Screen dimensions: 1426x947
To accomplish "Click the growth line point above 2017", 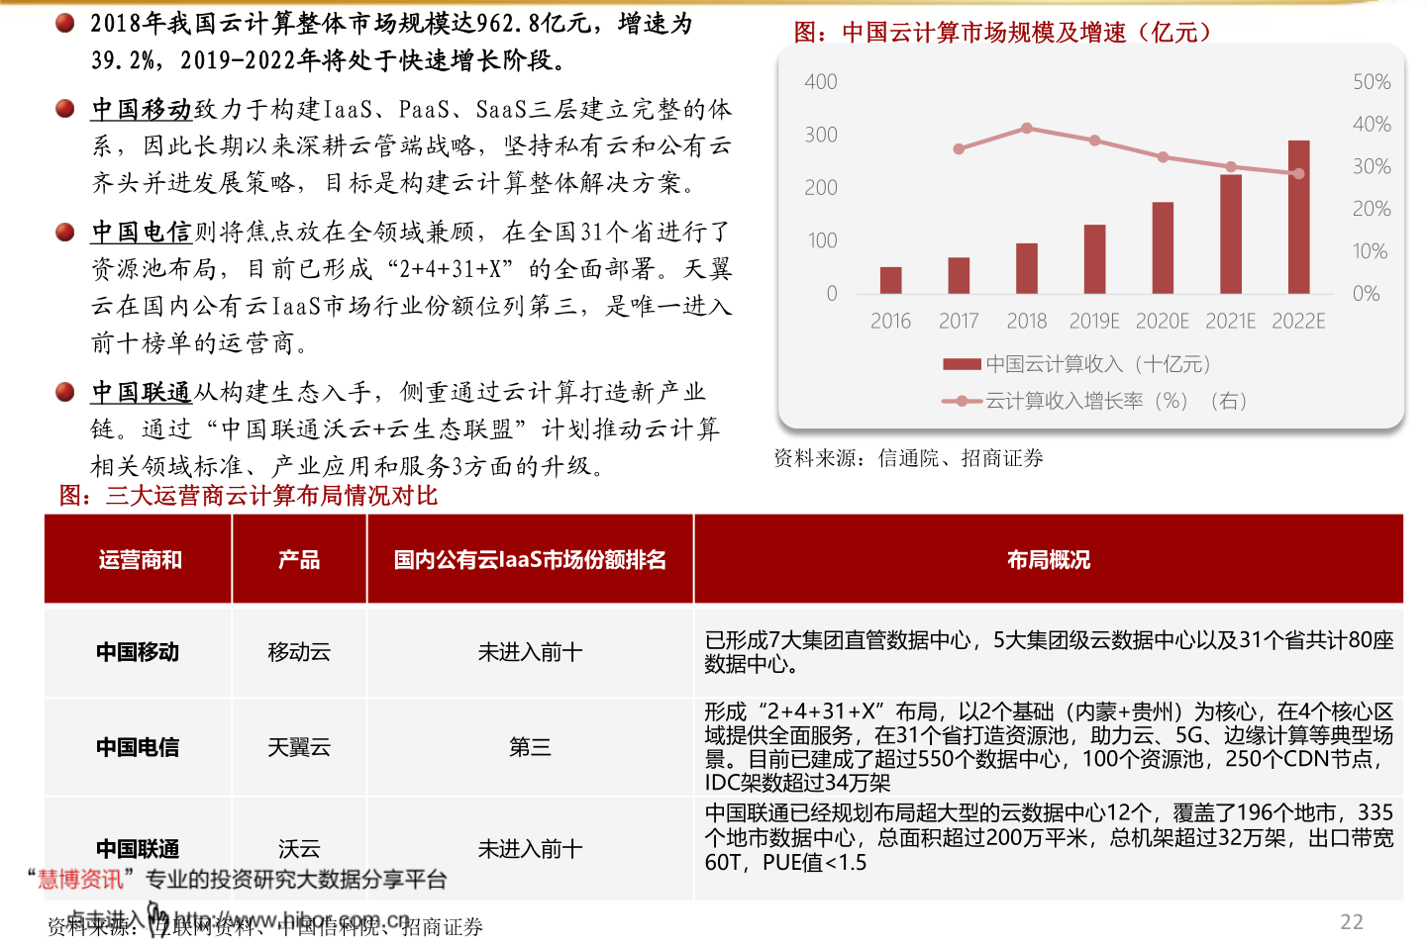I will pos(959,149).
